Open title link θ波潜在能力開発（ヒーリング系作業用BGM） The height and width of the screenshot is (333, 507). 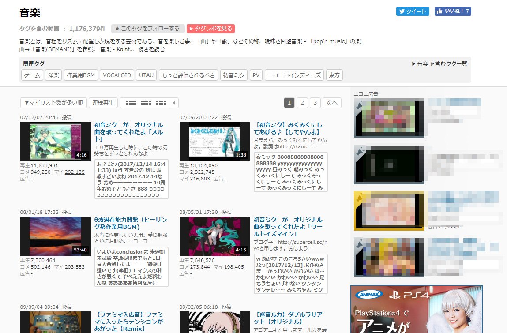point(131,224)
